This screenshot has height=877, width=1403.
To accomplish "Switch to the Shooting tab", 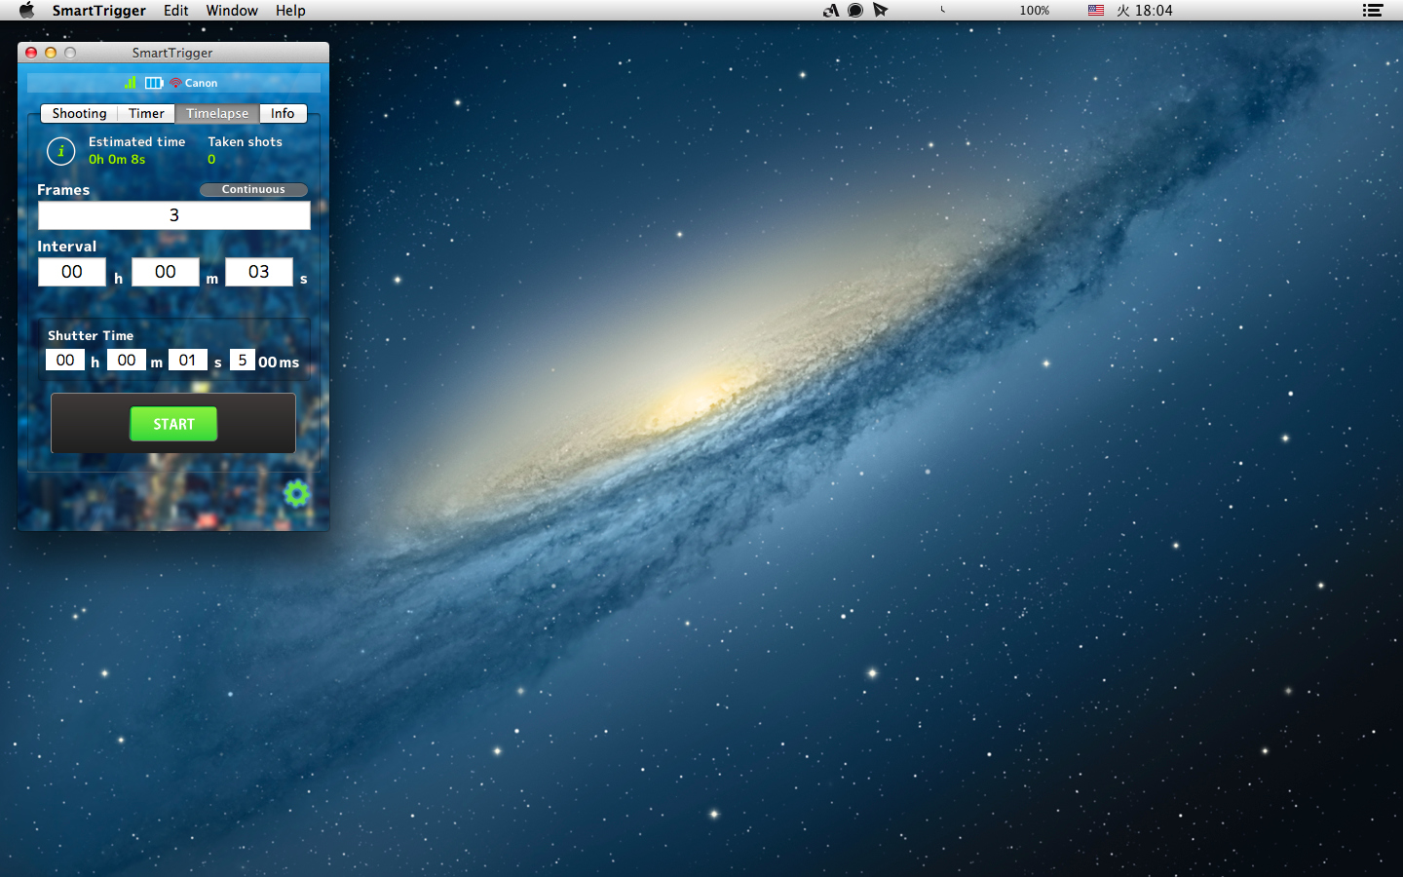I will click(x=79, y=113).
